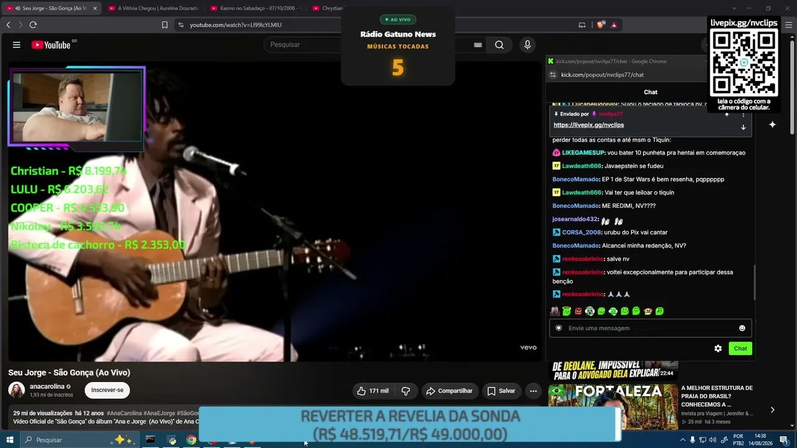Click the browser back arrow

tap(8, 25)
